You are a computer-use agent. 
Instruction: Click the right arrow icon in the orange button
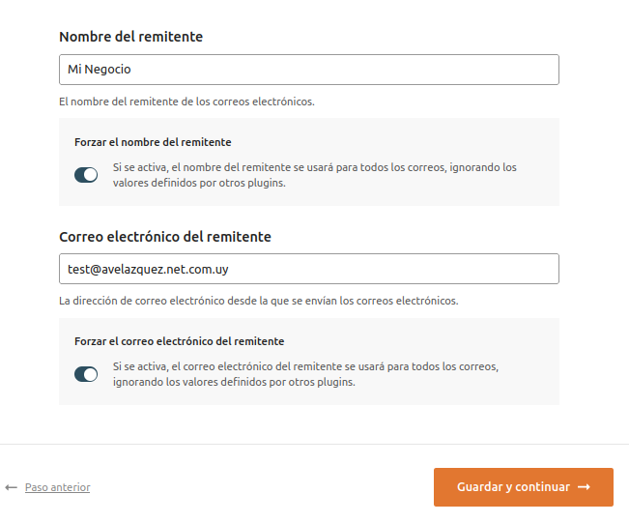point(584,487)
